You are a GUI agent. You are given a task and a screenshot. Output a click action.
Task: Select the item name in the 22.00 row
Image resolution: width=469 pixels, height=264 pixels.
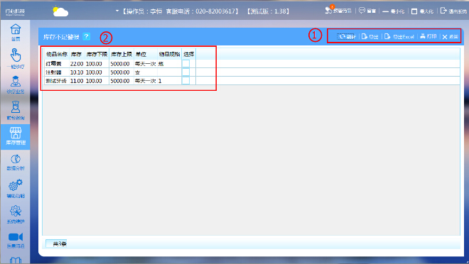point(53,64)
